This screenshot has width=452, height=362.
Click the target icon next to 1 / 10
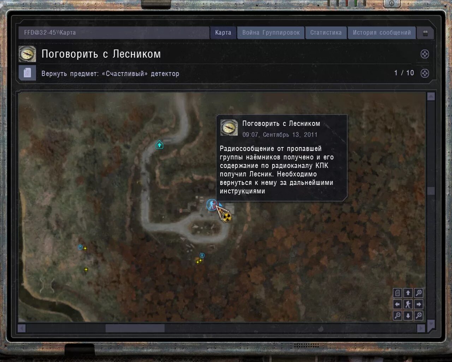tap(425, 73)
